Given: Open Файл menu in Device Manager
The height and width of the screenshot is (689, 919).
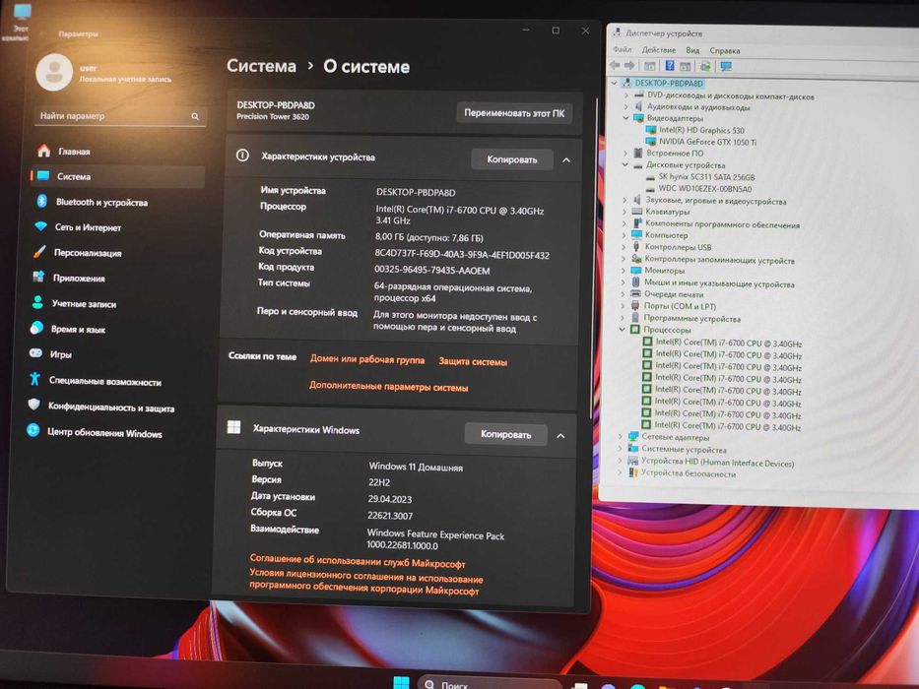Looking at the screenshot, I should [622, 50].
